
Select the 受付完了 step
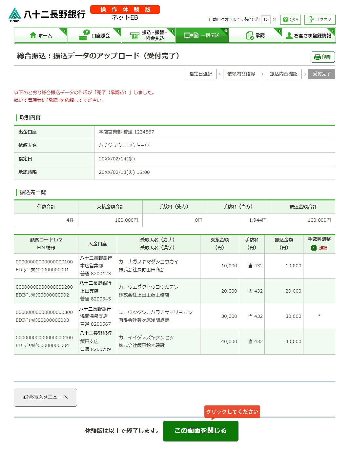pyautogui.click(x=321, y=74)
